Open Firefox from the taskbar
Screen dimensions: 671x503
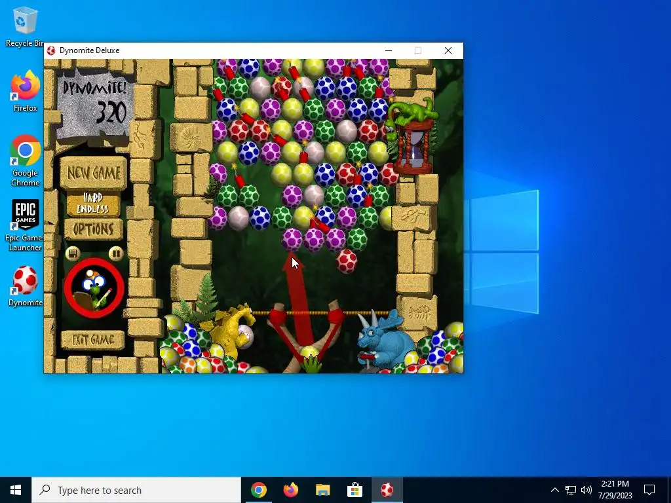coord(290,490)
